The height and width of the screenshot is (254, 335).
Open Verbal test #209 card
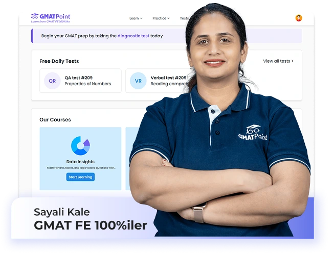(157, 81)
